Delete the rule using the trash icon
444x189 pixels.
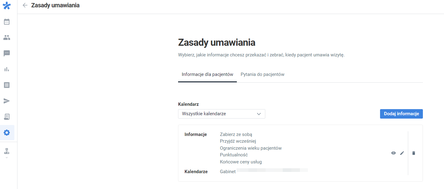(413, 153)
